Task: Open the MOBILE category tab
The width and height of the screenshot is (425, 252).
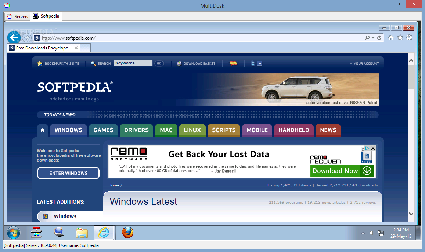Action: click(x=257, y=130)
